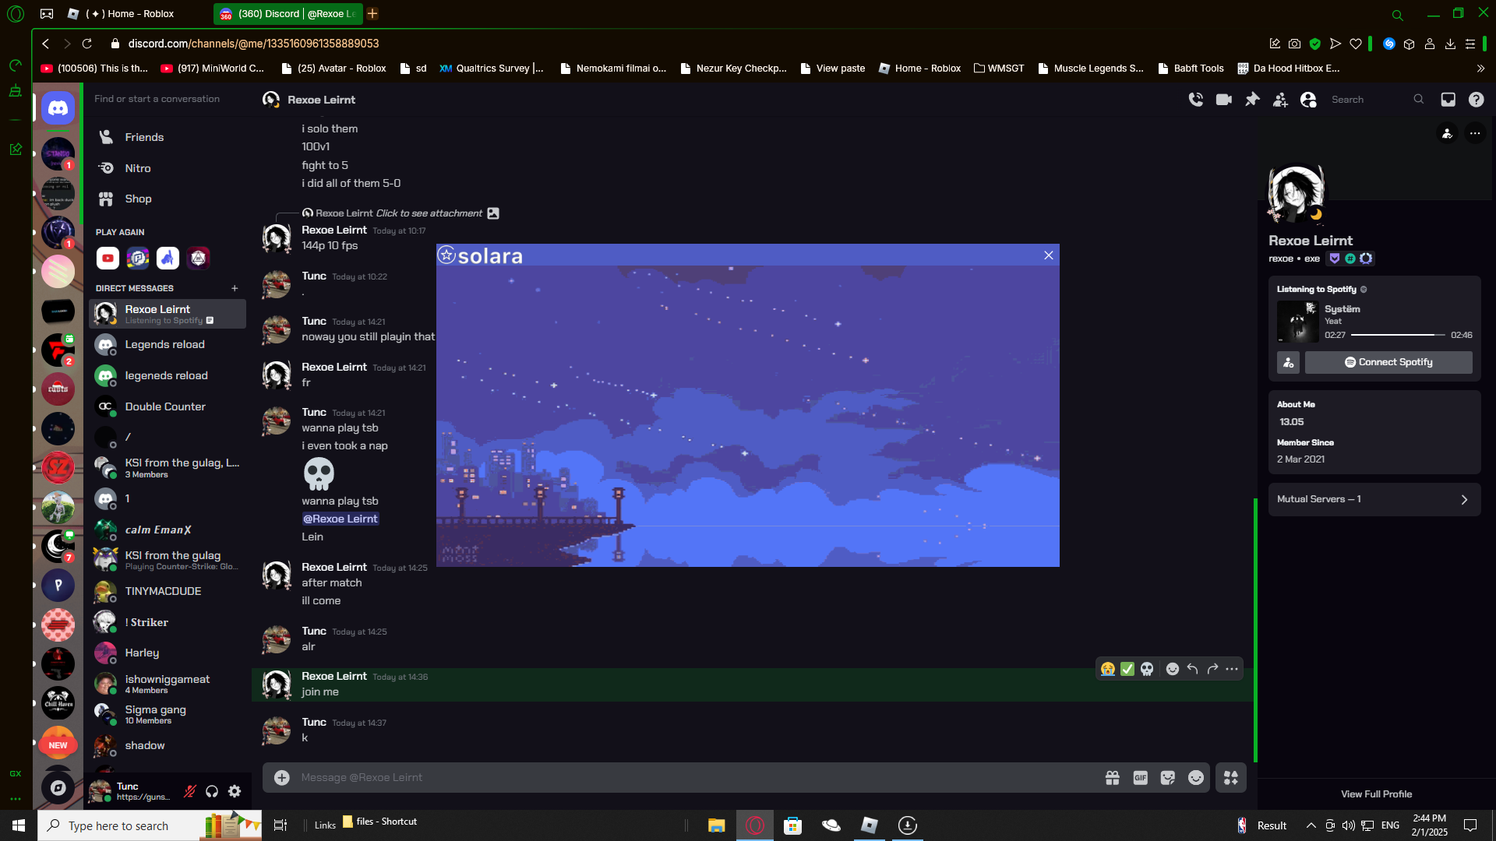Expand Mutual Servers section

pyautogui.click(x=1374, y=499)
